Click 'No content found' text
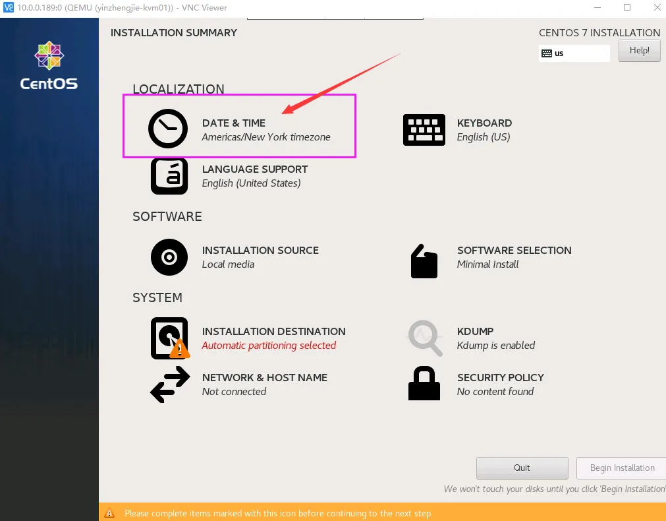This screenshot has height=521, width=666. click(x=495, y=392)
